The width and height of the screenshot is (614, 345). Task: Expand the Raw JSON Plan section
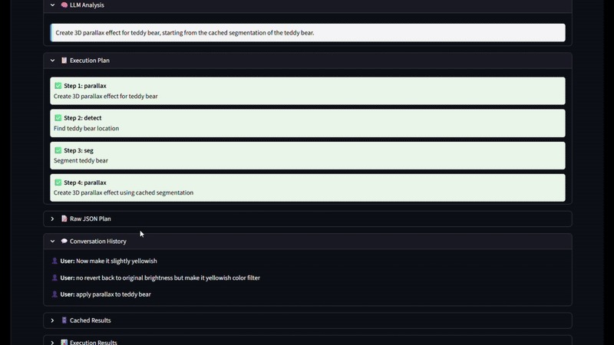coord(52,219)
